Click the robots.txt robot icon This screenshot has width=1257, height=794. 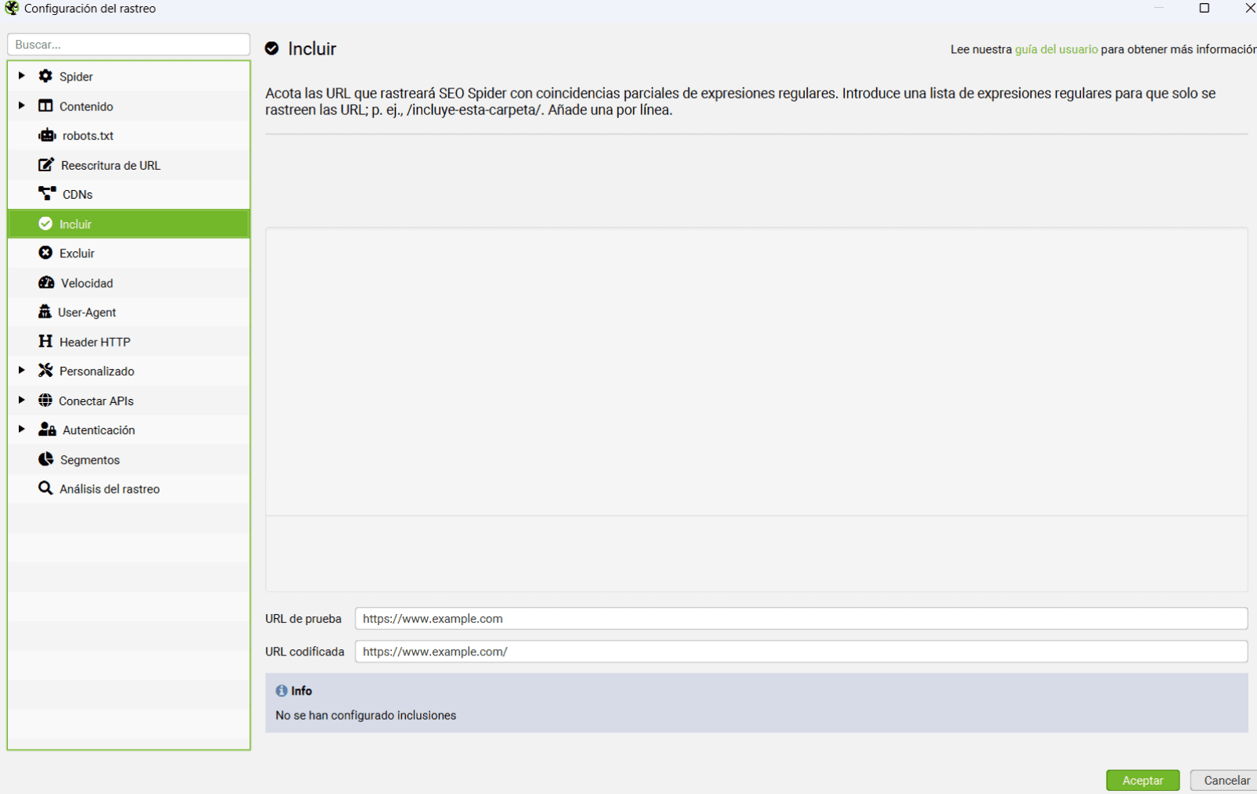pyautogui.click(x=47, y=135)
